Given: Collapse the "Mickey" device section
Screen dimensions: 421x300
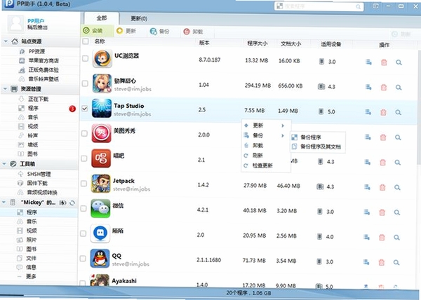Looking at the screenshot, I should pyautogui.click(x=4, y=202).
